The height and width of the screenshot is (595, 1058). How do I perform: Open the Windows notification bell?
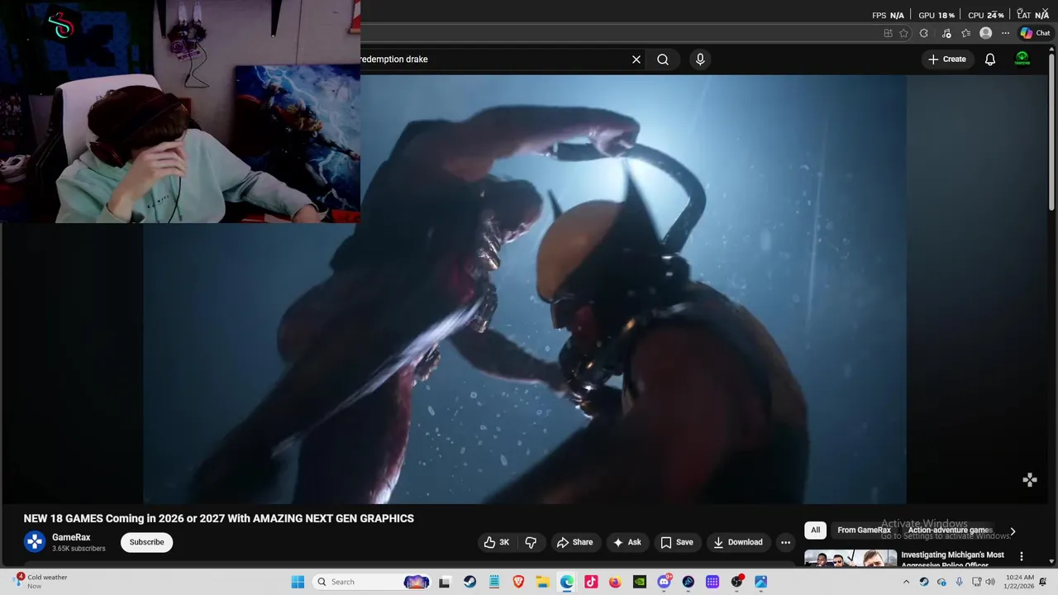click(x=1041, y=582)
